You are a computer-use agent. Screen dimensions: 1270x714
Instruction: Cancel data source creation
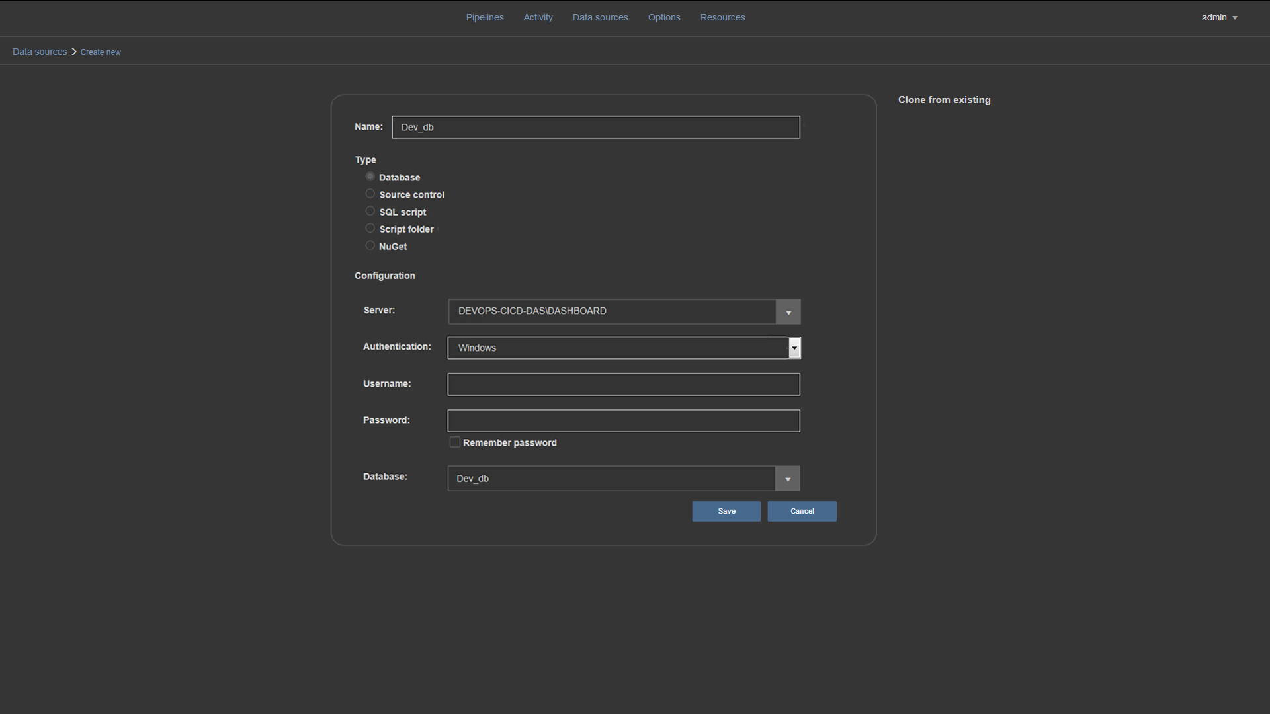pos(802,511)
